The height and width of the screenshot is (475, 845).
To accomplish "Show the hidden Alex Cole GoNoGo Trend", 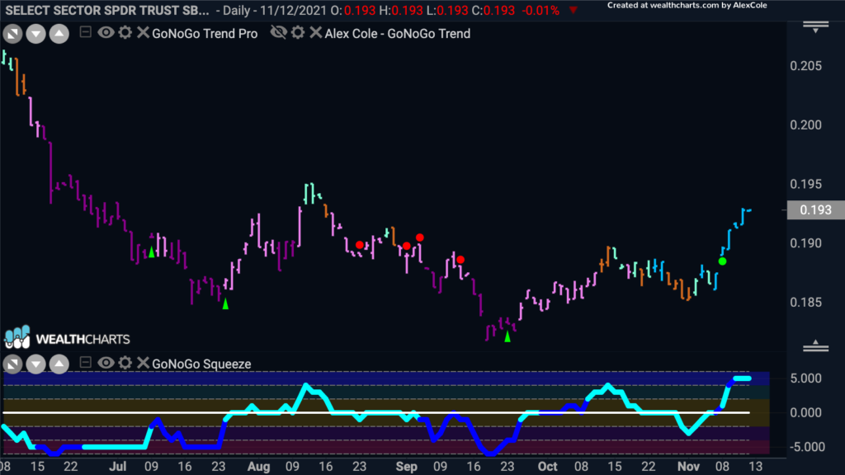I will coord(279,33).
